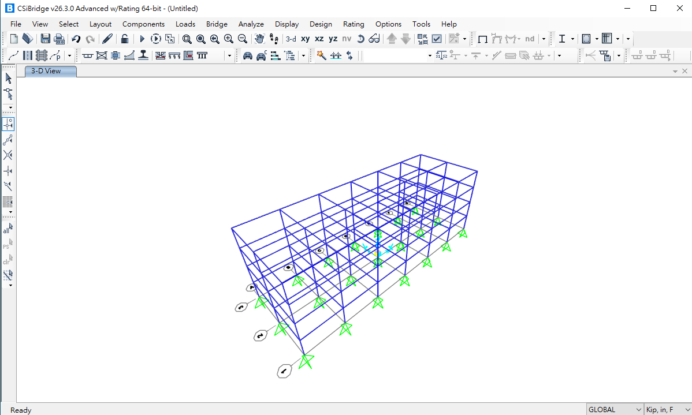Print the view using the printer icon
This screenshot has height=415, width=692.
point(59,39)
